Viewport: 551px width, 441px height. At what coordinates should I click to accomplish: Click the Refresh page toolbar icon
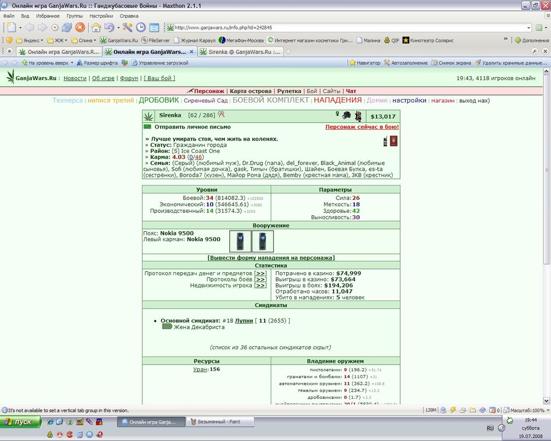pos(67,27)
